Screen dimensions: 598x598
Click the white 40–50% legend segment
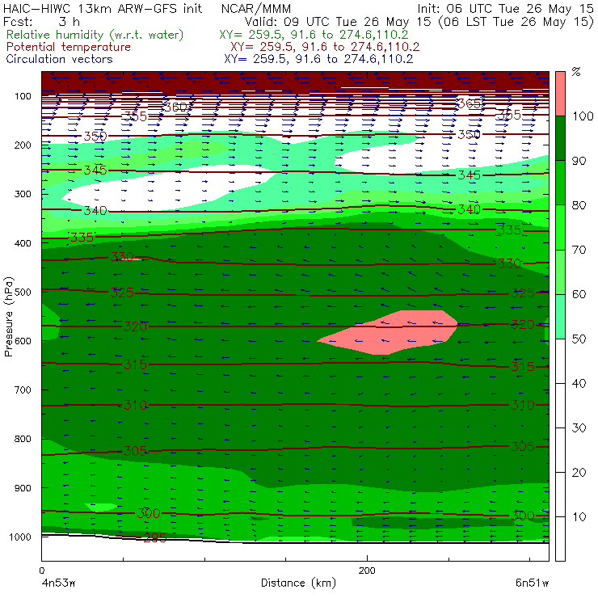point(560,361)
